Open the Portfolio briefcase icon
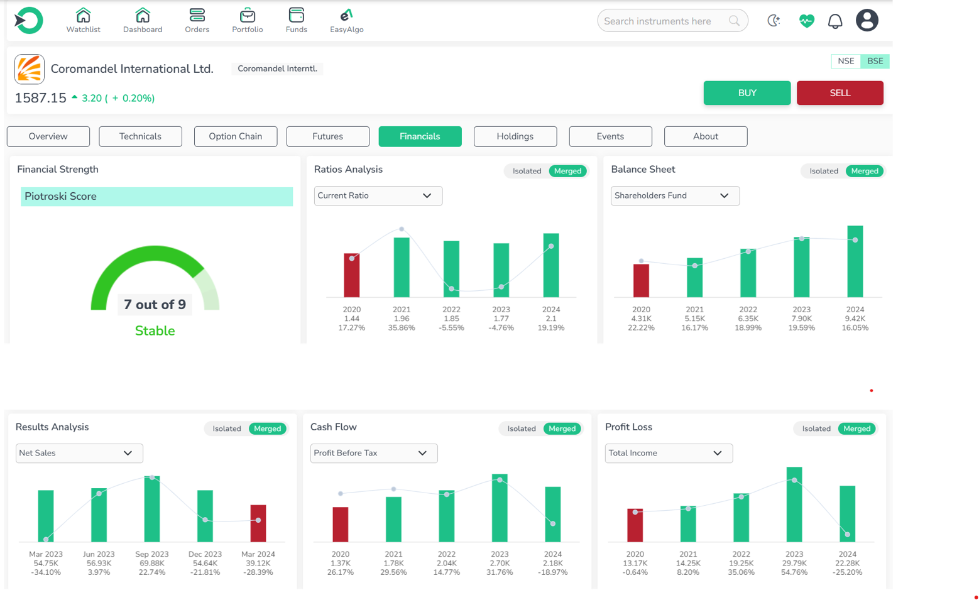The width and height of the screenshot is (979, 600). pos(248,15)
